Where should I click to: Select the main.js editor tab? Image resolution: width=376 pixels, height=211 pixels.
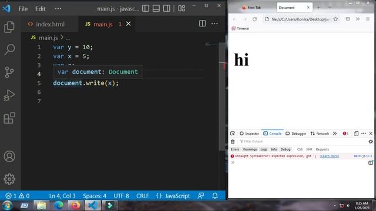point(102,24)
